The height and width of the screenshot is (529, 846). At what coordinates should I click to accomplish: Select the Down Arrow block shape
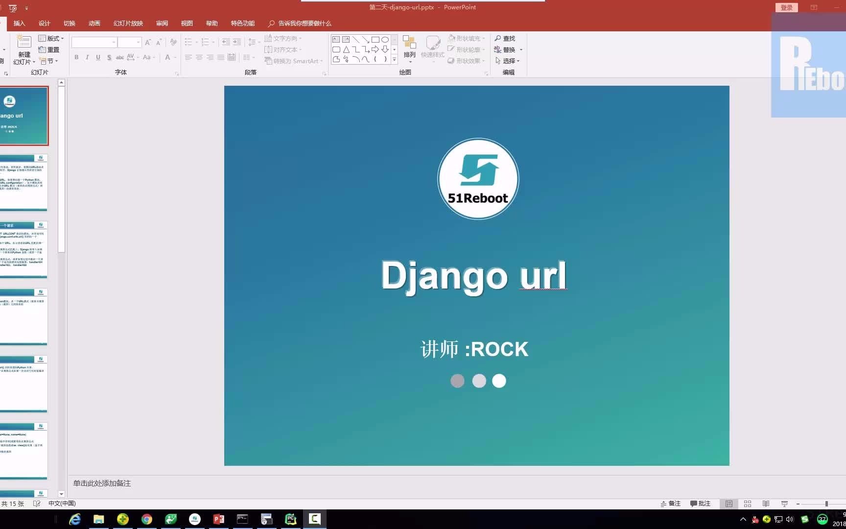[385, 49]
